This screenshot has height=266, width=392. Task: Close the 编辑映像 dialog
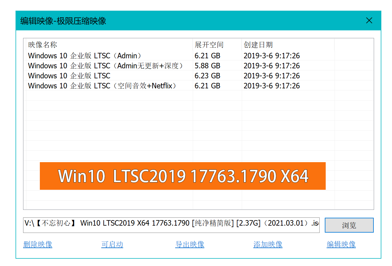tap(369, 20)
